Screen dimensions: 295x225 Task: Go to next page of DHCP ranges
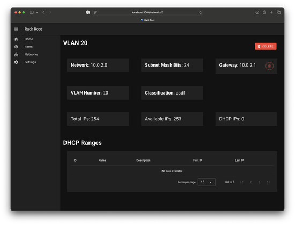[260, 182]
